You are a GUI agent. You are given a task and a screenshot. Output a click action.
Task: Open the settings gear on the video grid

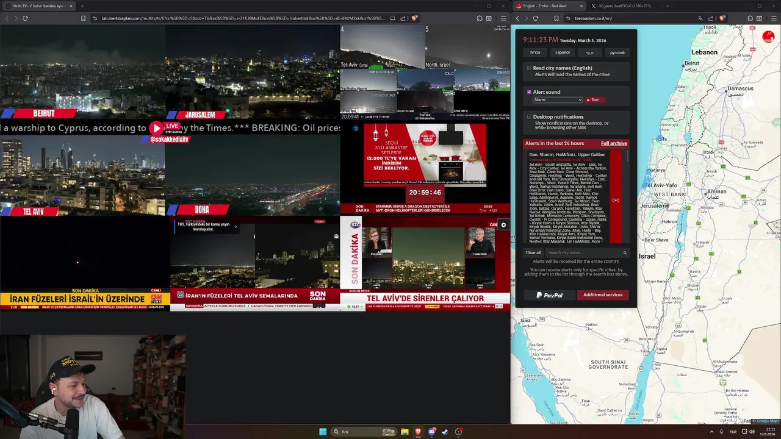click(x=503, y=225)
